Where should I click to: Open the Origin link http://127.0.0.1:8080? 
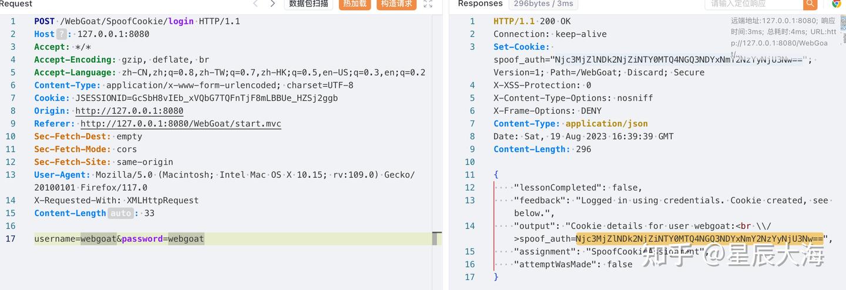click(x=129, y=111)
